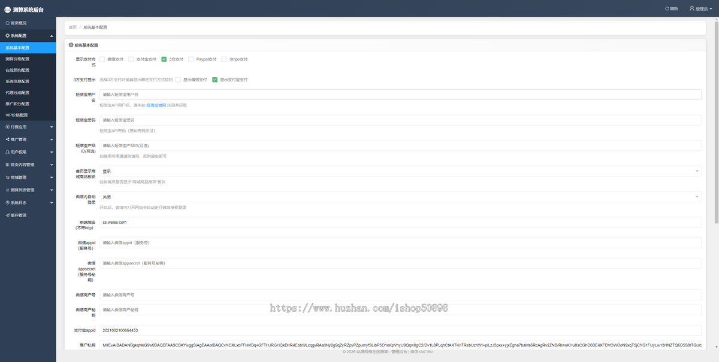The height and width of the screenshot is (362, 719).
Task: Open the 微信内自动登录 dropdown
Action: coord(400,197)
